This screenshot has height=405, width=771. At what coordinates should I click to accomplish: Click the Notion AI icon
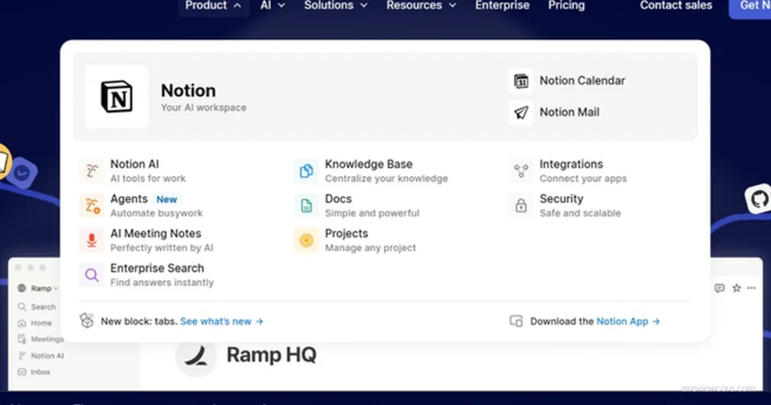click(91, 171)
